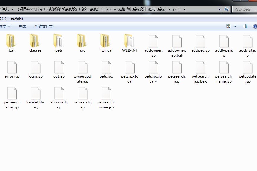The image size is (257, 171).
Task: Select the addowner.jsp file icon
Action: click(x=153, y=41)
